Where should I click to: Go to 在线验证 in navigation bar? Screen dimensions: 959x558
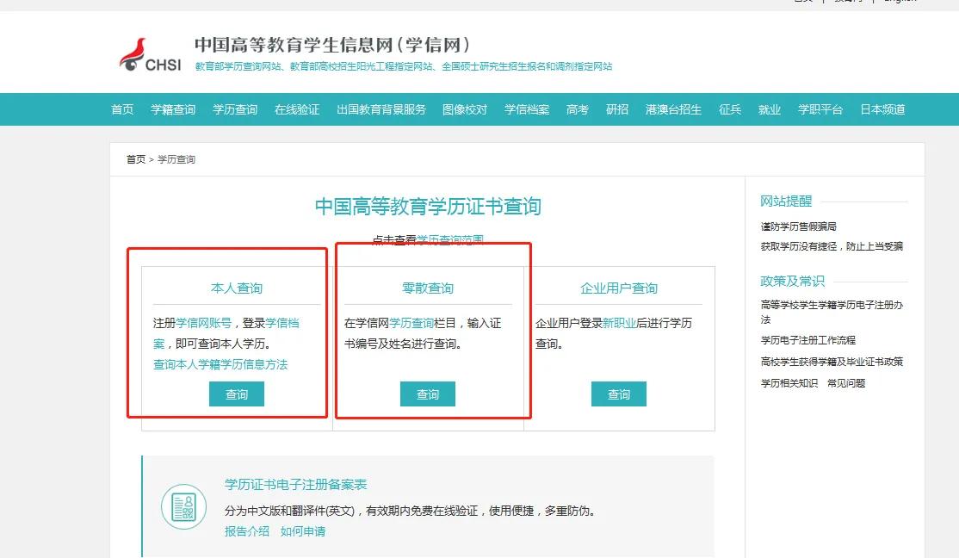click(x=297, y=109)
